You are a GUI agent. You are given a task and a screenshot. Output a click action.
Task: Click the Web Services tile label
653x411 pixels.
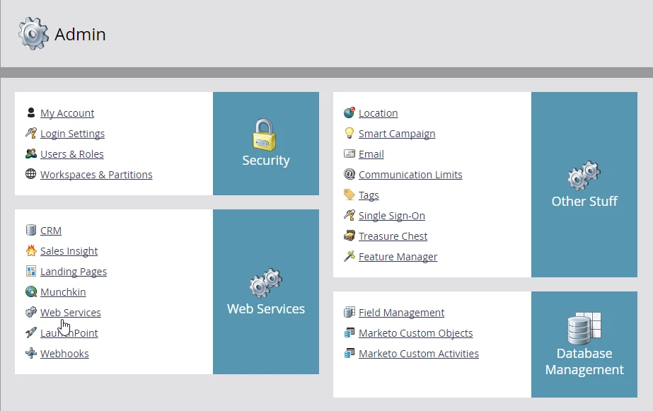(x=266, y=308)
